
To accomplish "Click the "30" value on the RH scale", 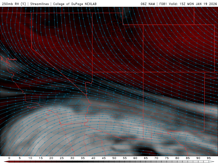I will pos(72,158).
